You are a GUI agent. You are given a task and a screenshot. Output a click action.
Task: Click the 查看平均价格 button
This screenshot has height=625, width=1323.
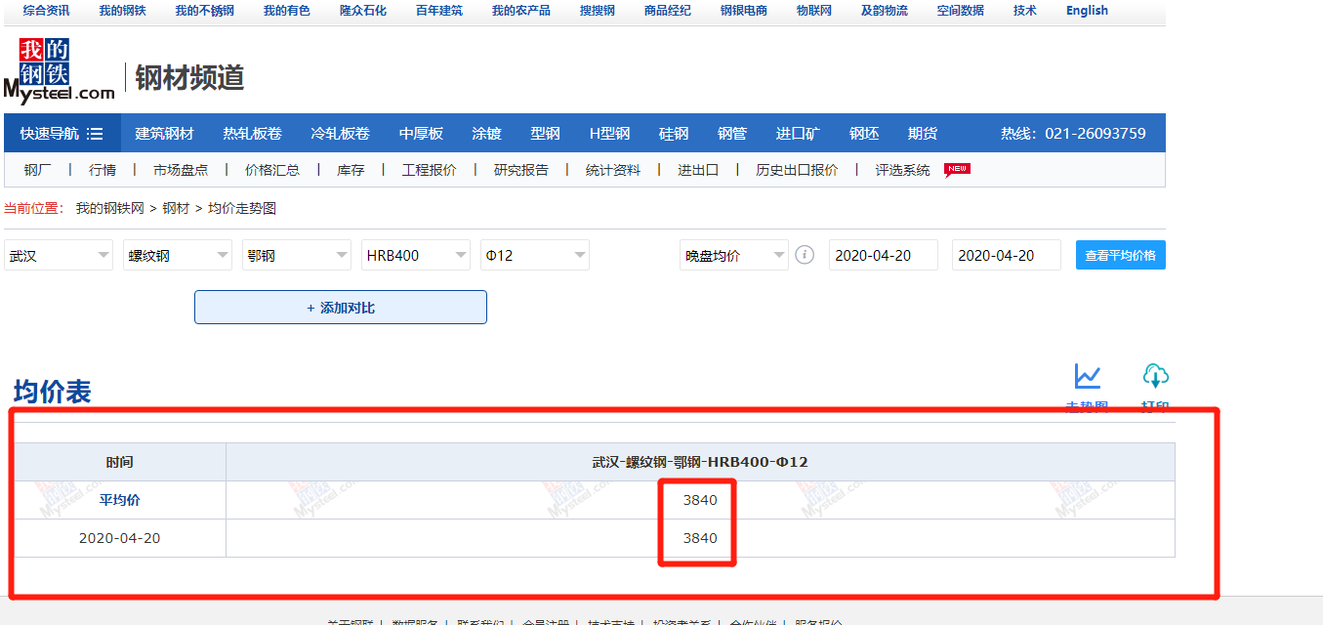point(1121,255)
